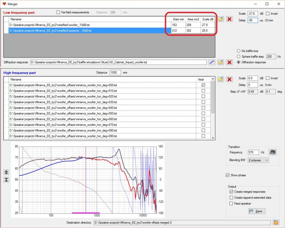Uncheck Create merged responses
285x228 pixels.
[231, 192]
